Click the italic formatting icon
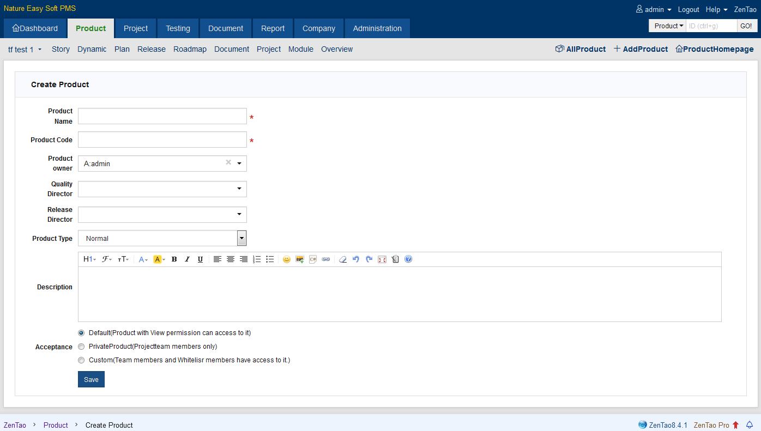 [187, 259]
